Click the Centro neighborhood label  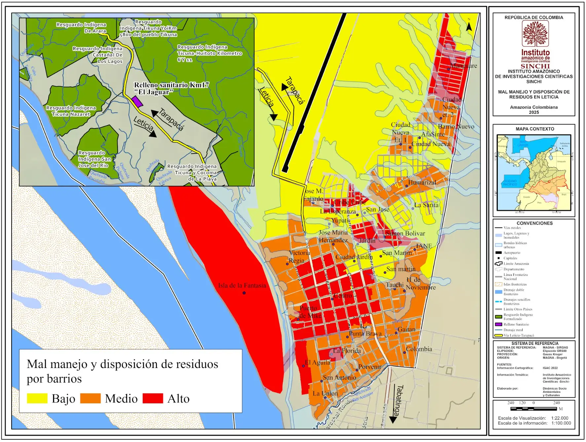(343, 295)
